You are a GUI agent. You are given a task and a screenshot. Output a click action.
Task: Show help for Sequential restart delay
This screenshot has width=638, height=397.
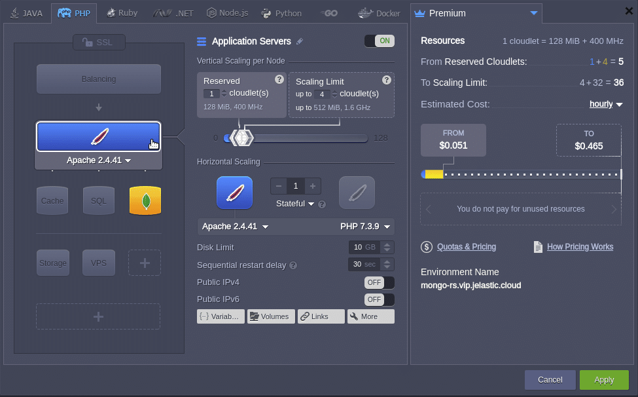[293, 265]
